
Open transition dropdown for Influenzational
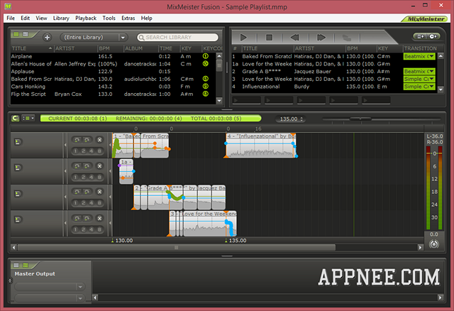[419, 87]
